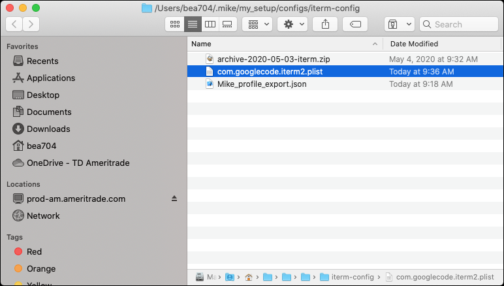The image size is (504, 286).
Task: Click the Search field
Action: click(x=459, y=24)
